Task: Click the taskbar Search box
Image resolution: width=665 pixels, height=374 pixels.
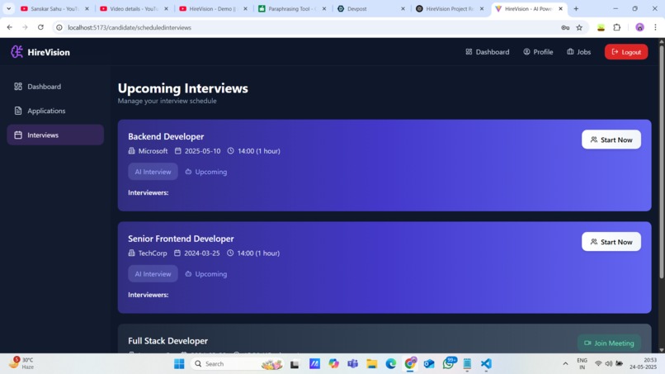Action: pos(238,364)
